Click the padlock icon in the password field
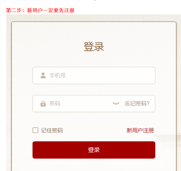This screenshot has height=171, width=181. 43,104
